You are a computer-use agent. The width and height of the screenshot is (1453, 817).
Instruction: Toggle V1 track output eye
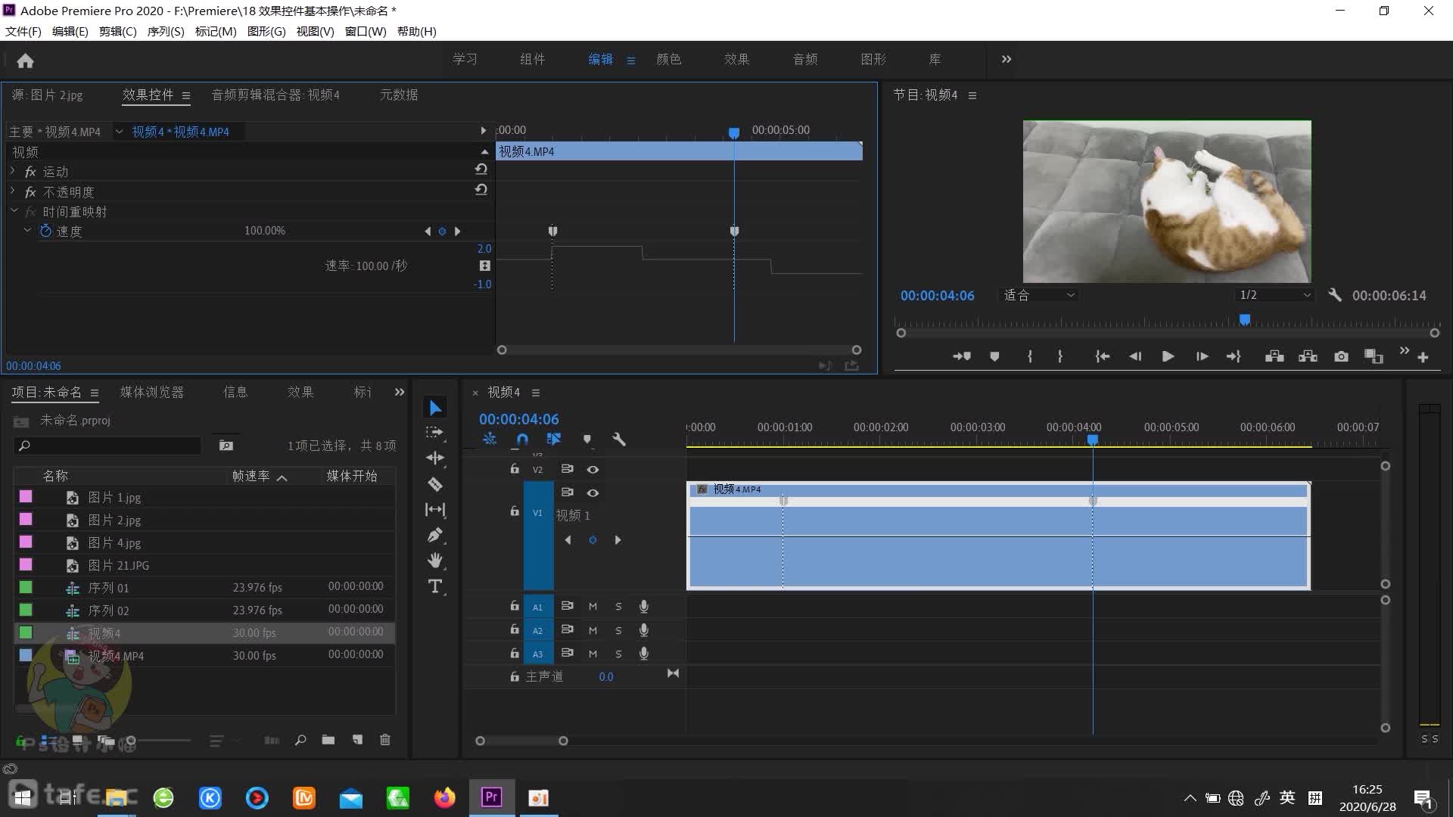[x=593, y=493]
